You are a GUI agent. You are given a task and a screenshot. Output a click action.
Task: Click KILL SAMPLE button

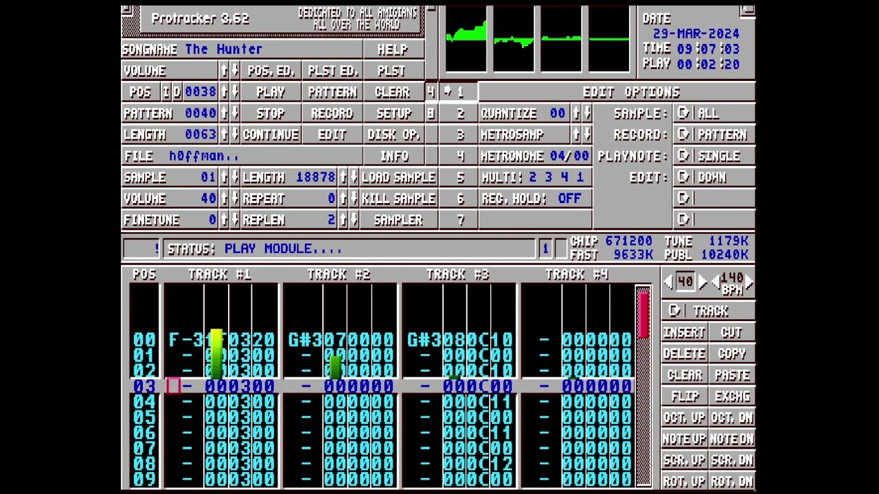tap(398, 198)
